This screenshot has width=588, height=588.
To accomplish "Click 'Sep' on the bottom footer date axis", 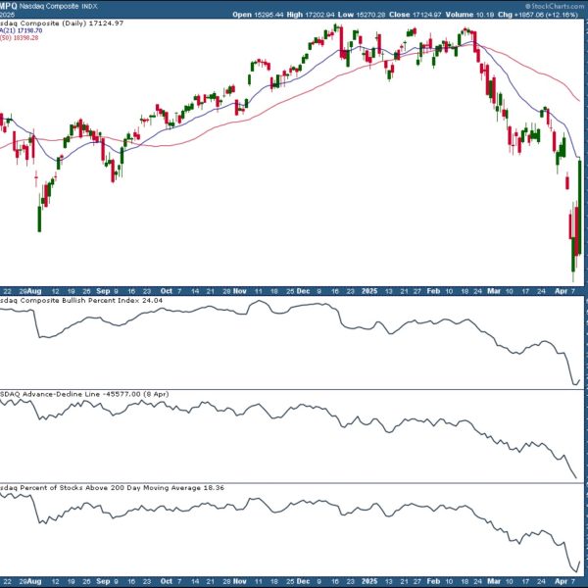I will click(x=103, y=581).
